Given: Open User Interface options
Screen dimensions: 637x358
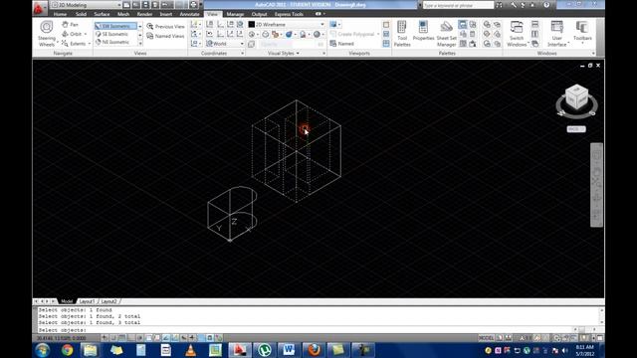Looking at the screenshot, I should (x=557, y=33).
